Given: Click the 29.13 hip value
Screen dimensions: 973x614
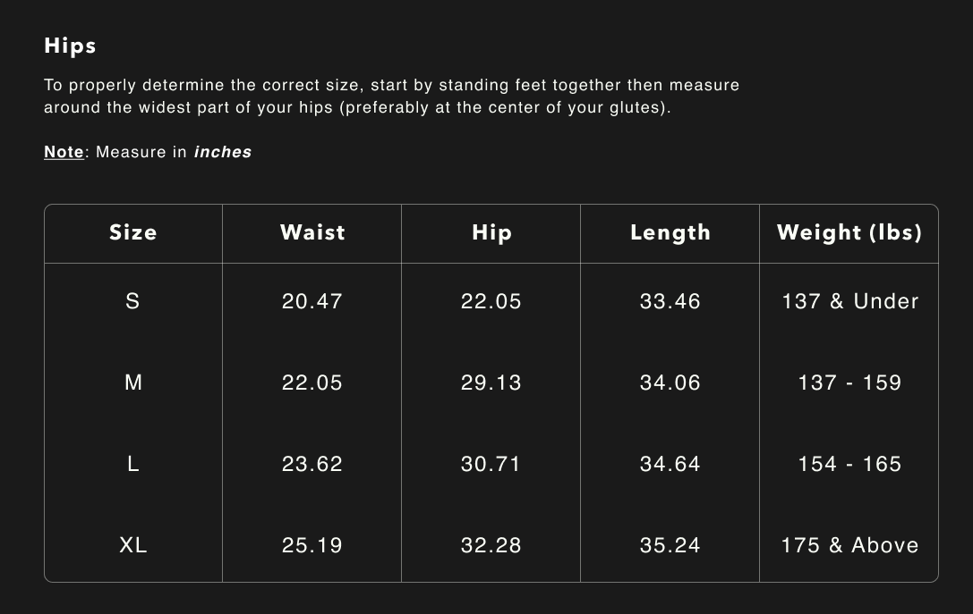Looking at the screenshot, I should click(491, 383).
